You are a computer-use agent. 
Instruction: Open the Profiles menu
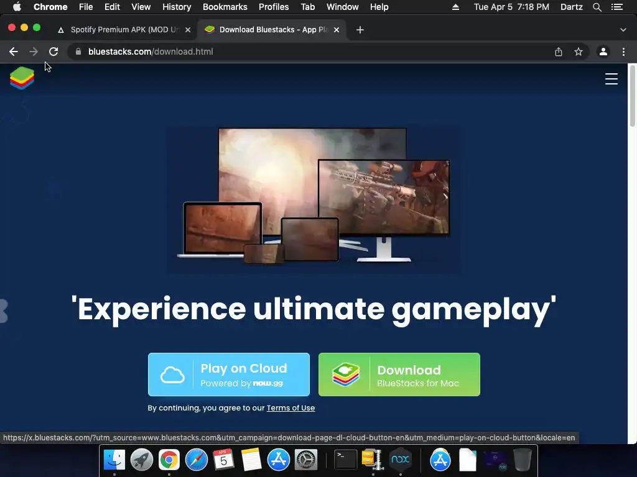pos(274,7)
